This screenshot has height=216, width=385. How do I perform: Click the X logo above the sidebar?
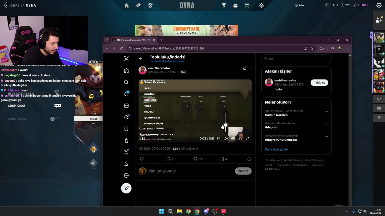coord(126,59)
